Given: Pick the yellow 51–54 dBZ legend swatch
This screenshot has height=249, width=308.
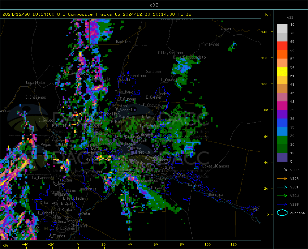Looking at the screenshot, I should 282,72.
